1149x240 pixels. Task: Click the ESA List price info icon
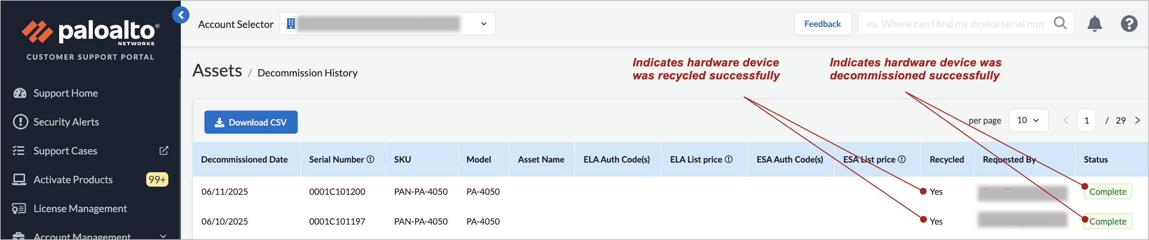(902, 159)
